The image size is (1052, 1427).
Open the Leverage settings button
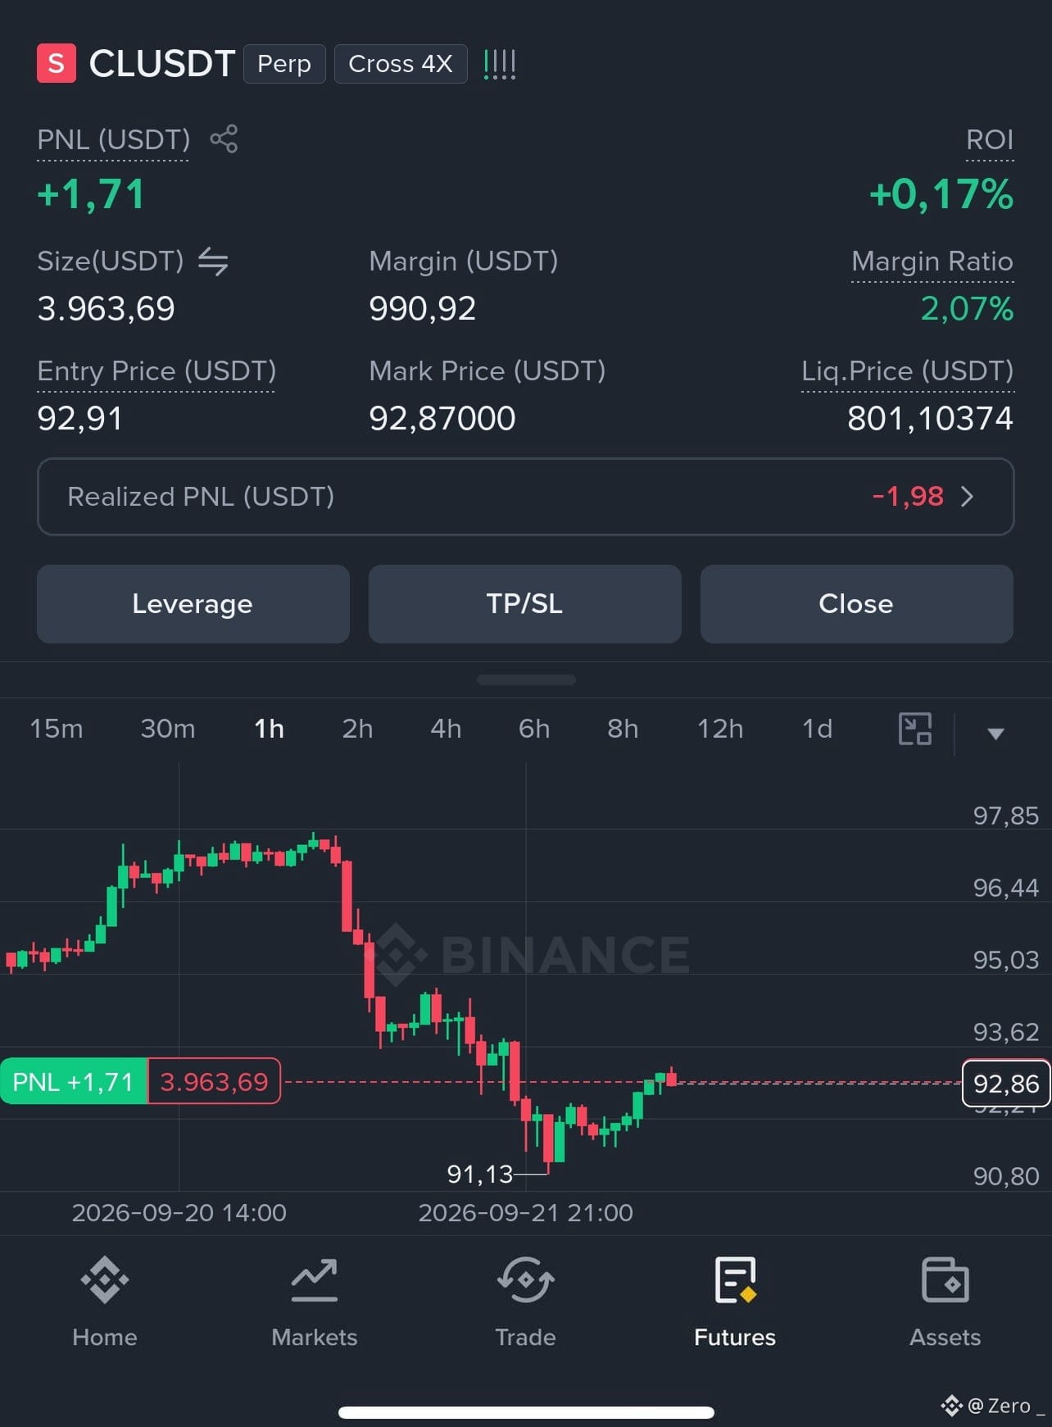(x=193, y=604)
